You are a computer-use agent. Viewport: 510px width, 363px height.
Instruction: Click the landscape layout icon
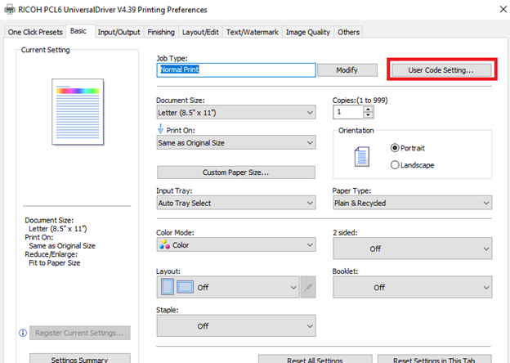(185, 287)
